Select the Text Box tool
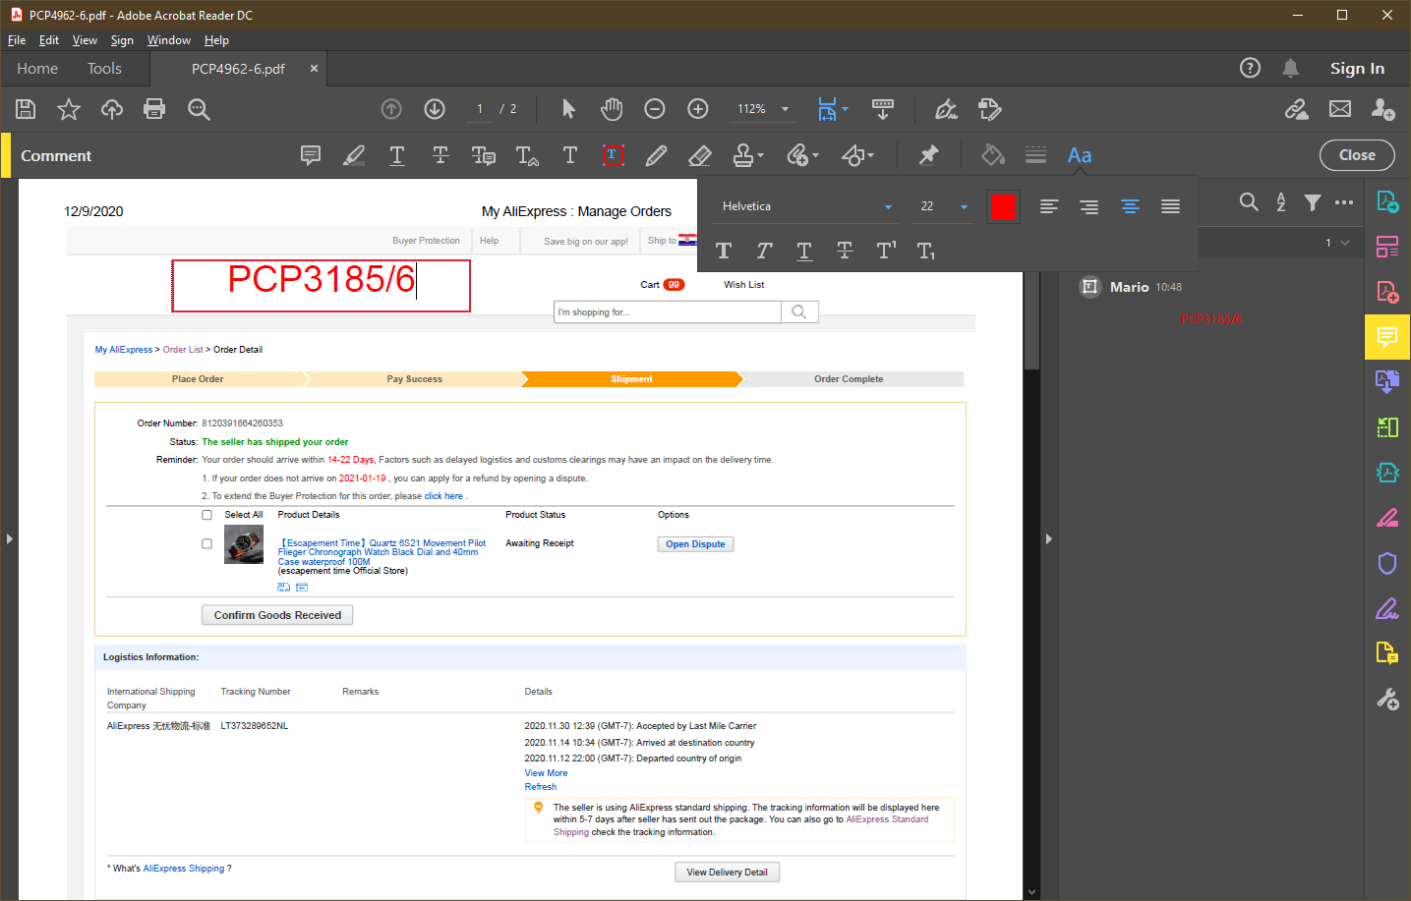This screenshot has height=901, width=1411. pos(613,155)
